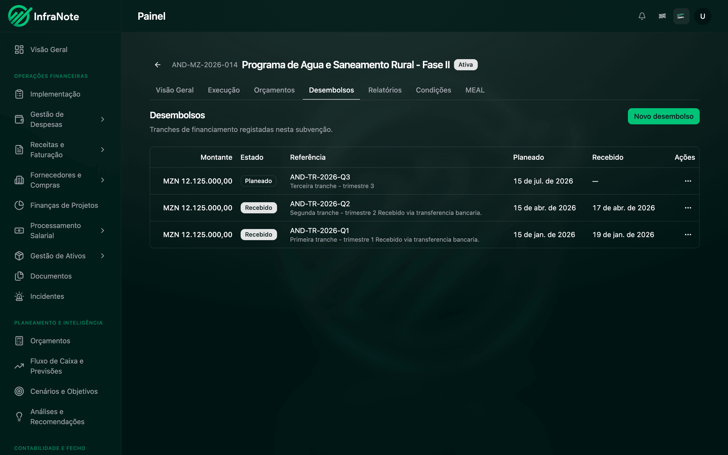Click the Montante column header

pyautogui.click(x=216, y=157)
